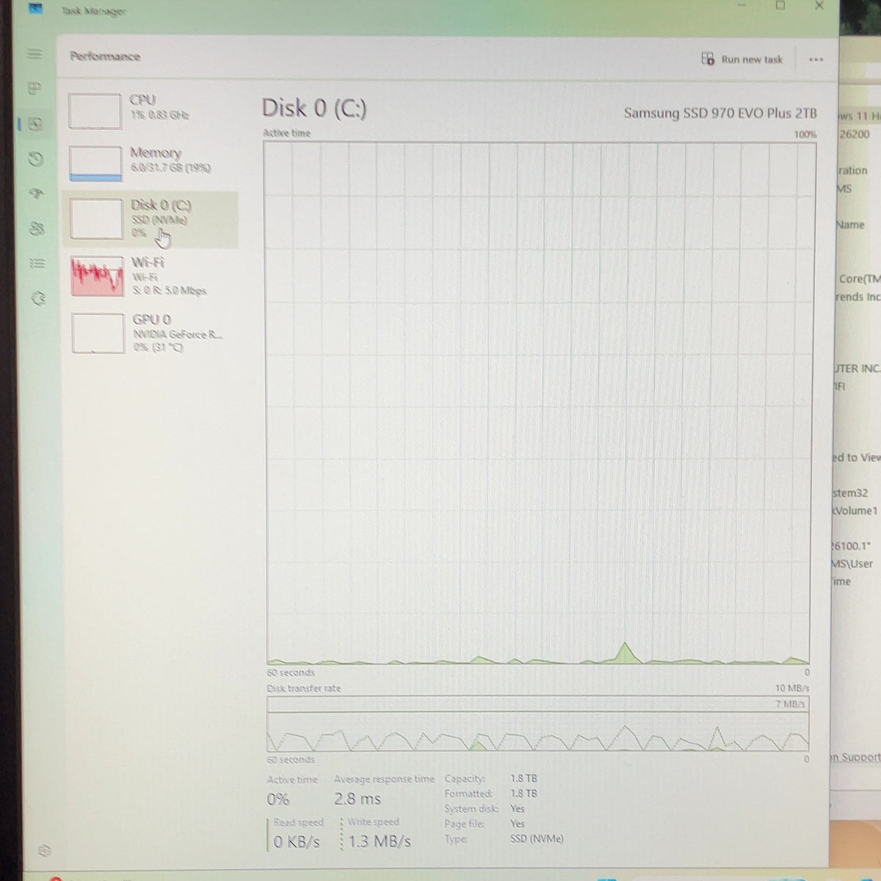Open the Services page icon
881x881 pixels.
click(38, 299)
